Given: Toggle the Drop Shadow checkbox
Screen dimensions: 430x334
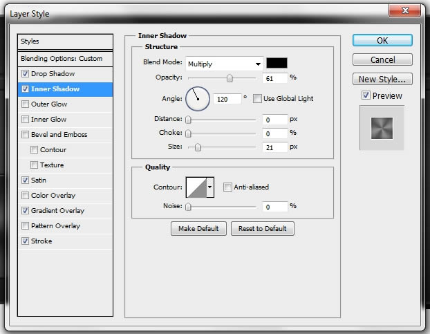Looking at the screenshot, I should [25, 74].
